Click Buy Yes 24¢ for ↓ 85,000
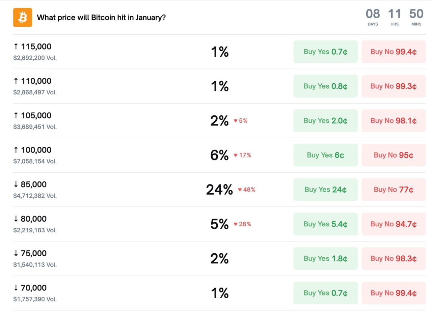 (x=325, y=190)
